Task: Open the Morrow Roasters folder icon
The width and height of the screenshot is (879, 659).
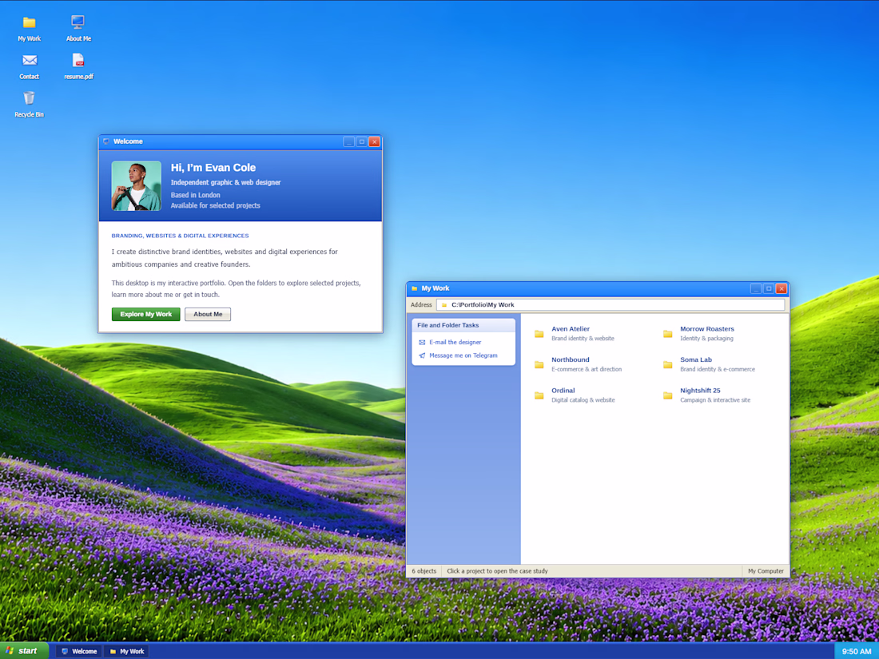Action: point(668,334)
